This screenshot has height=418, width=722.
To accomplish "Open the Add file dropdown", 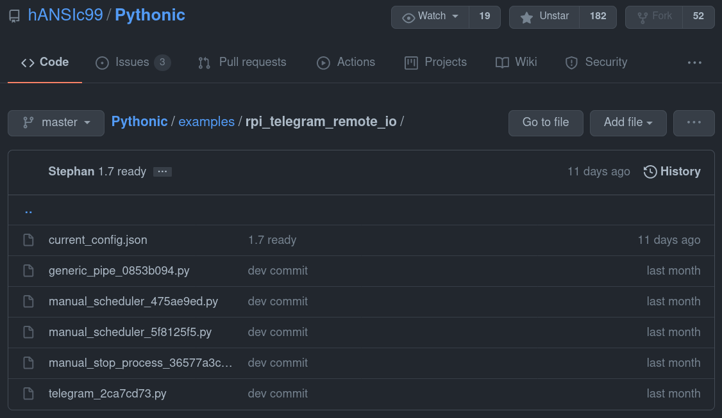I will click(x=628, y=122).
